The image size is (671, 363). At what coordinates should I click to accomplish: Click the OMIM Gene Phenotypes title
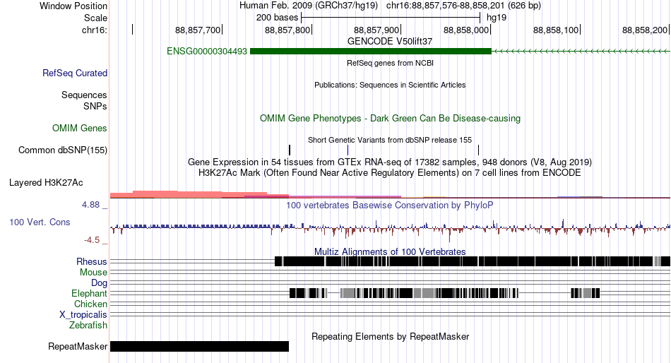pyautogui.click(x=390, y=118)
